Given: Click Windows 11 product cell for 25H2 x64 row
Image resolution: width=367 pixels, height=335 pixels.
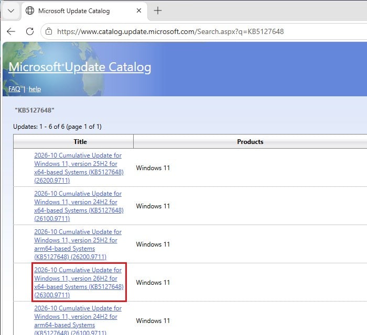Looking at the screenshot, I should click(153, 168).
